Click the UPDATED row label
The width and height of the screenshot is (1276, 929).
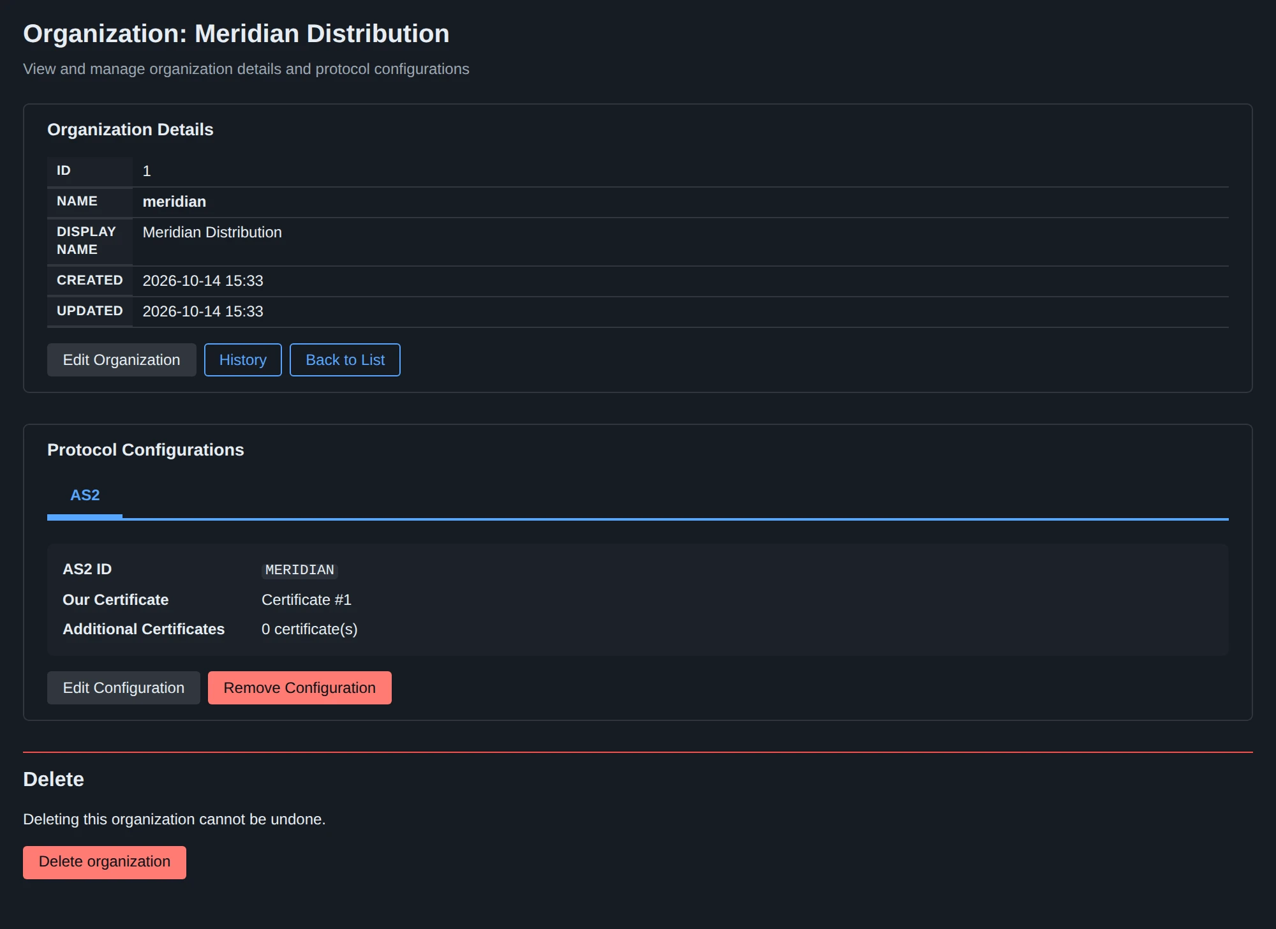89,311
